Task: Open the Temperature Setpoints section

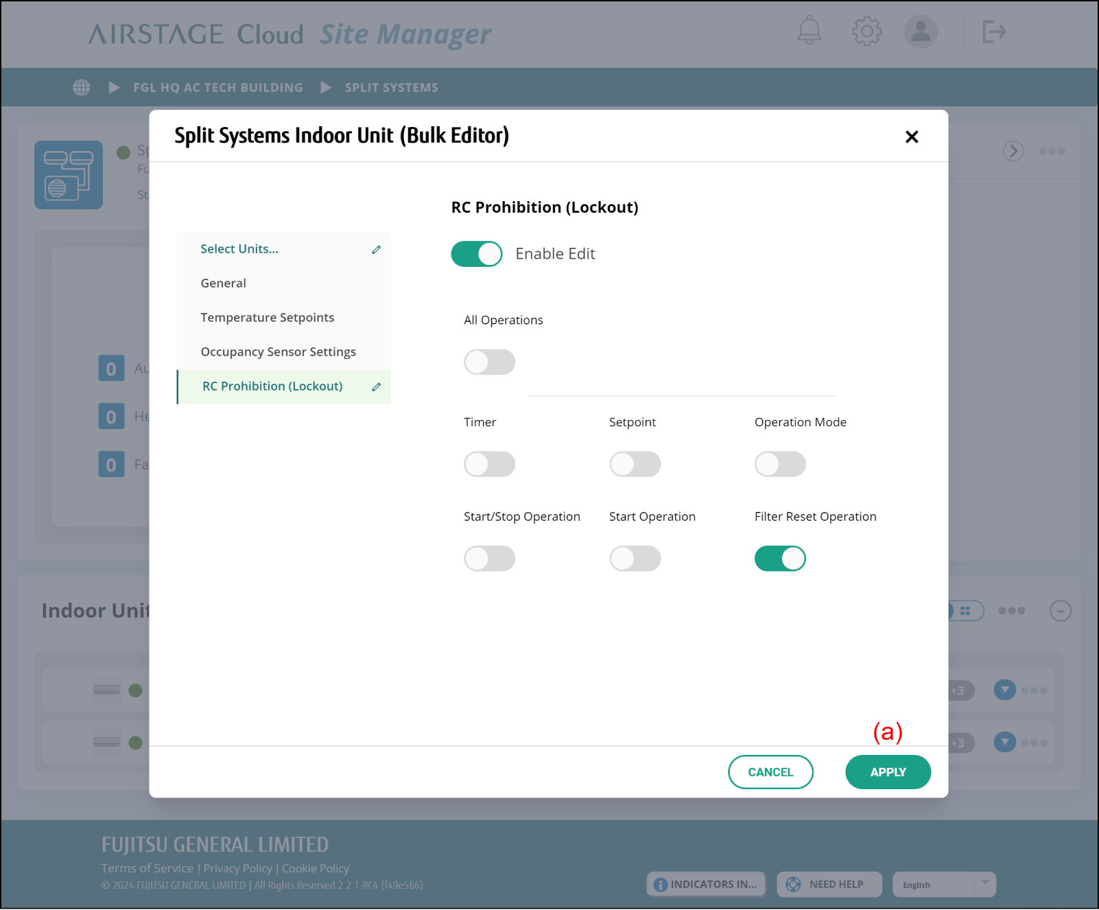Action: (268, 318)
